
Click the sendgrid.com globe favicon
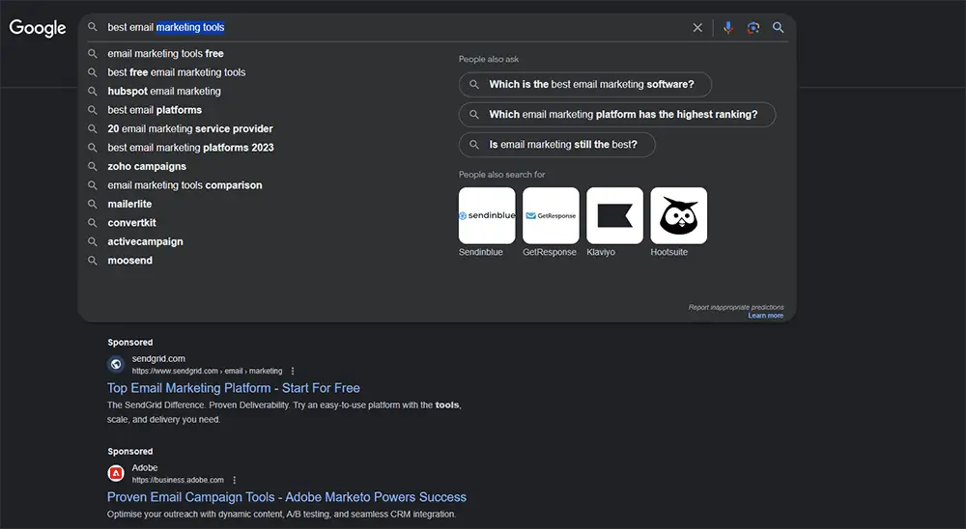116,364
